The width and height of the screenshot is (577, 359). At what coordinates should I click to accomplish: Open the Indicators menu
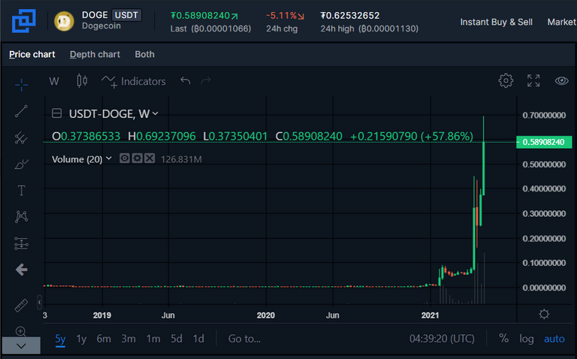point(134,81)
